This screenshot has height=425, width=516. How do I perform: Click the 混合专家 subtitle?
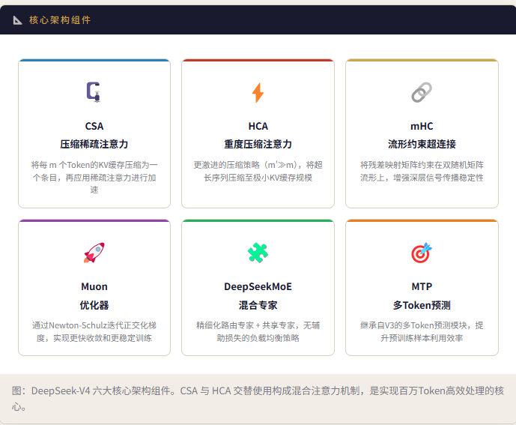tap(258, 305)
